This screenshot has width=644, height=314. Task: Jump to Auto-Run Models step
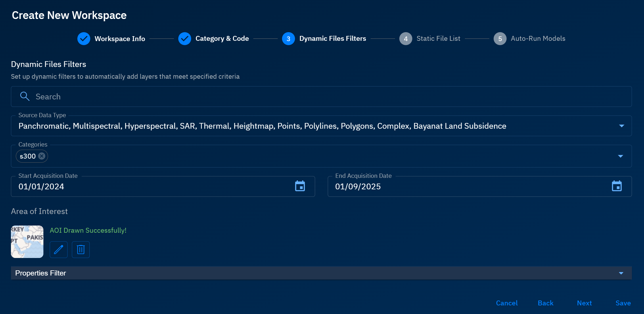click(x=538, y=38)
